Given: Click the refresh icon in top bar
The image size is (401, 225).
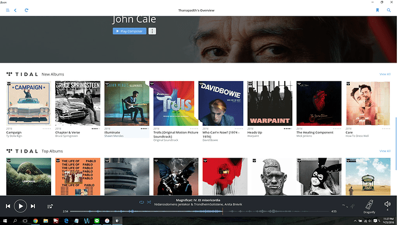Looking at the screenshot, I should (26, 10).
